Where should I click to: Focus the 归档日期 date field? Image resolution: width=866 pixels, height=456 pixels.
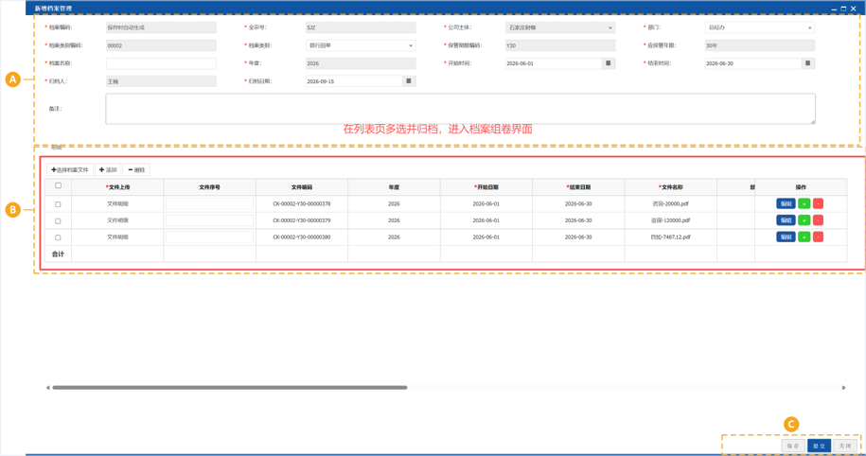(354, 81)
